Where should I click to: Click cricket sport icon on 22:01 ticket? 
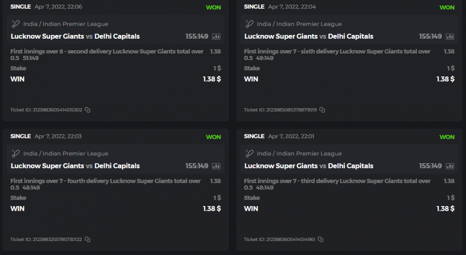249,154
